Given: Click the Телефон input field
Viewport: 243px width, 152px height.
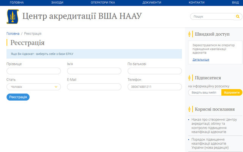Looking at the screenshot, I should tap(155, 87).
